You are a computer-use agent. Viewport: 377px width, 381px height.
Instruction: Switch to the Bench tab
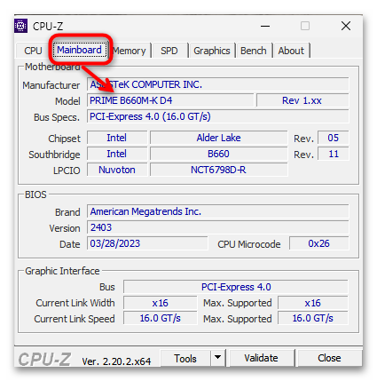click(x=254, y=51)
